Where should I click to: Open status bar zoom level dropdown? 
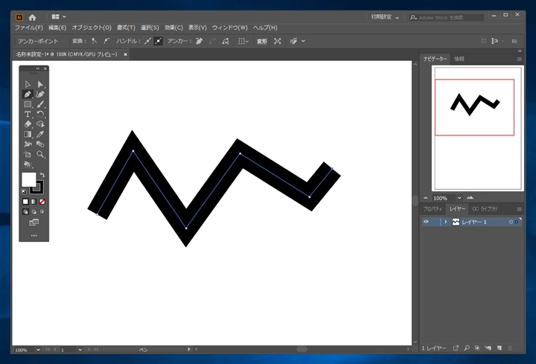38,350
